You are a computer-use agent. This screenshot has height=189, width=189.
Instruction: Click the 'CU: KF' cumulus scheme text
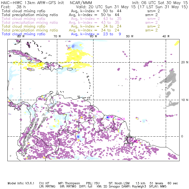click(x=44, y=183)
